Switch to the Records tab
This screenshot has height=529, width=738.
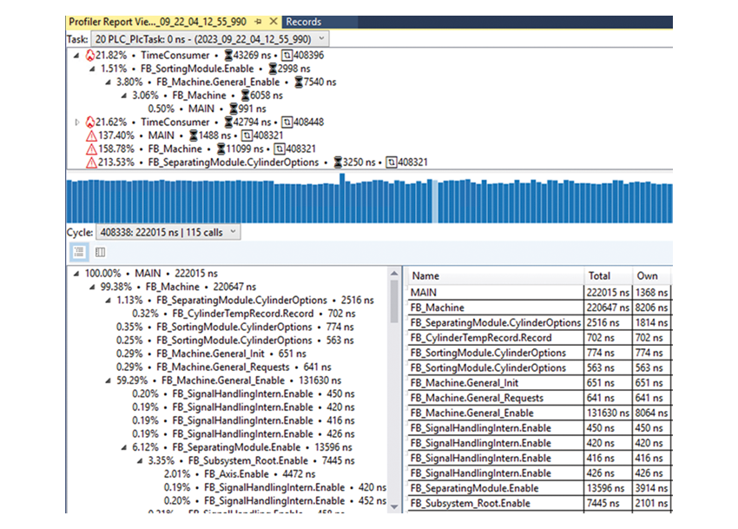[x=304, y=22]
